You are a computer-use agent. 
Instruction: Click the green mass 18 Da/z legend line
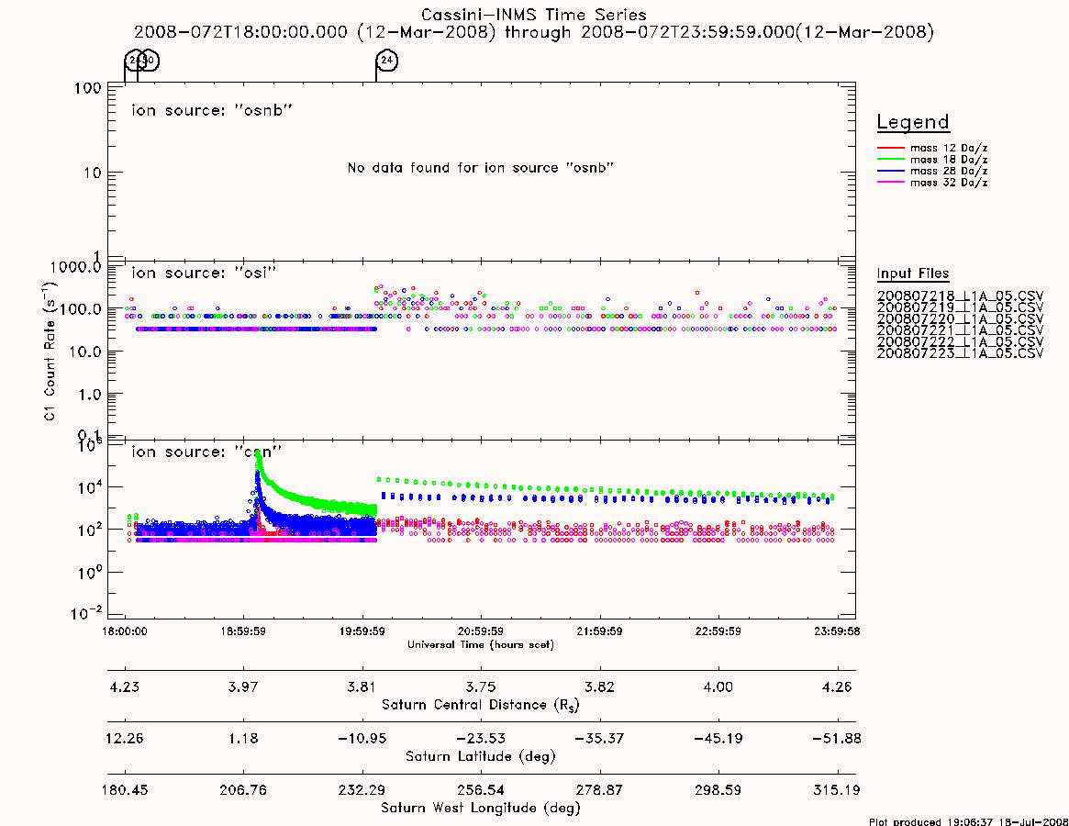(x=890, y=160)
